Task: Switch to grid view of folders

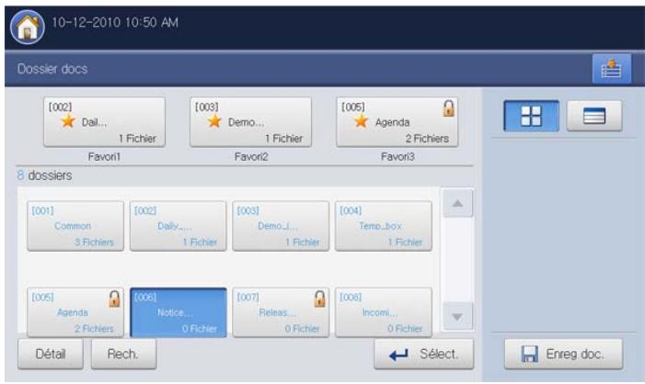Action: point(531,116)
